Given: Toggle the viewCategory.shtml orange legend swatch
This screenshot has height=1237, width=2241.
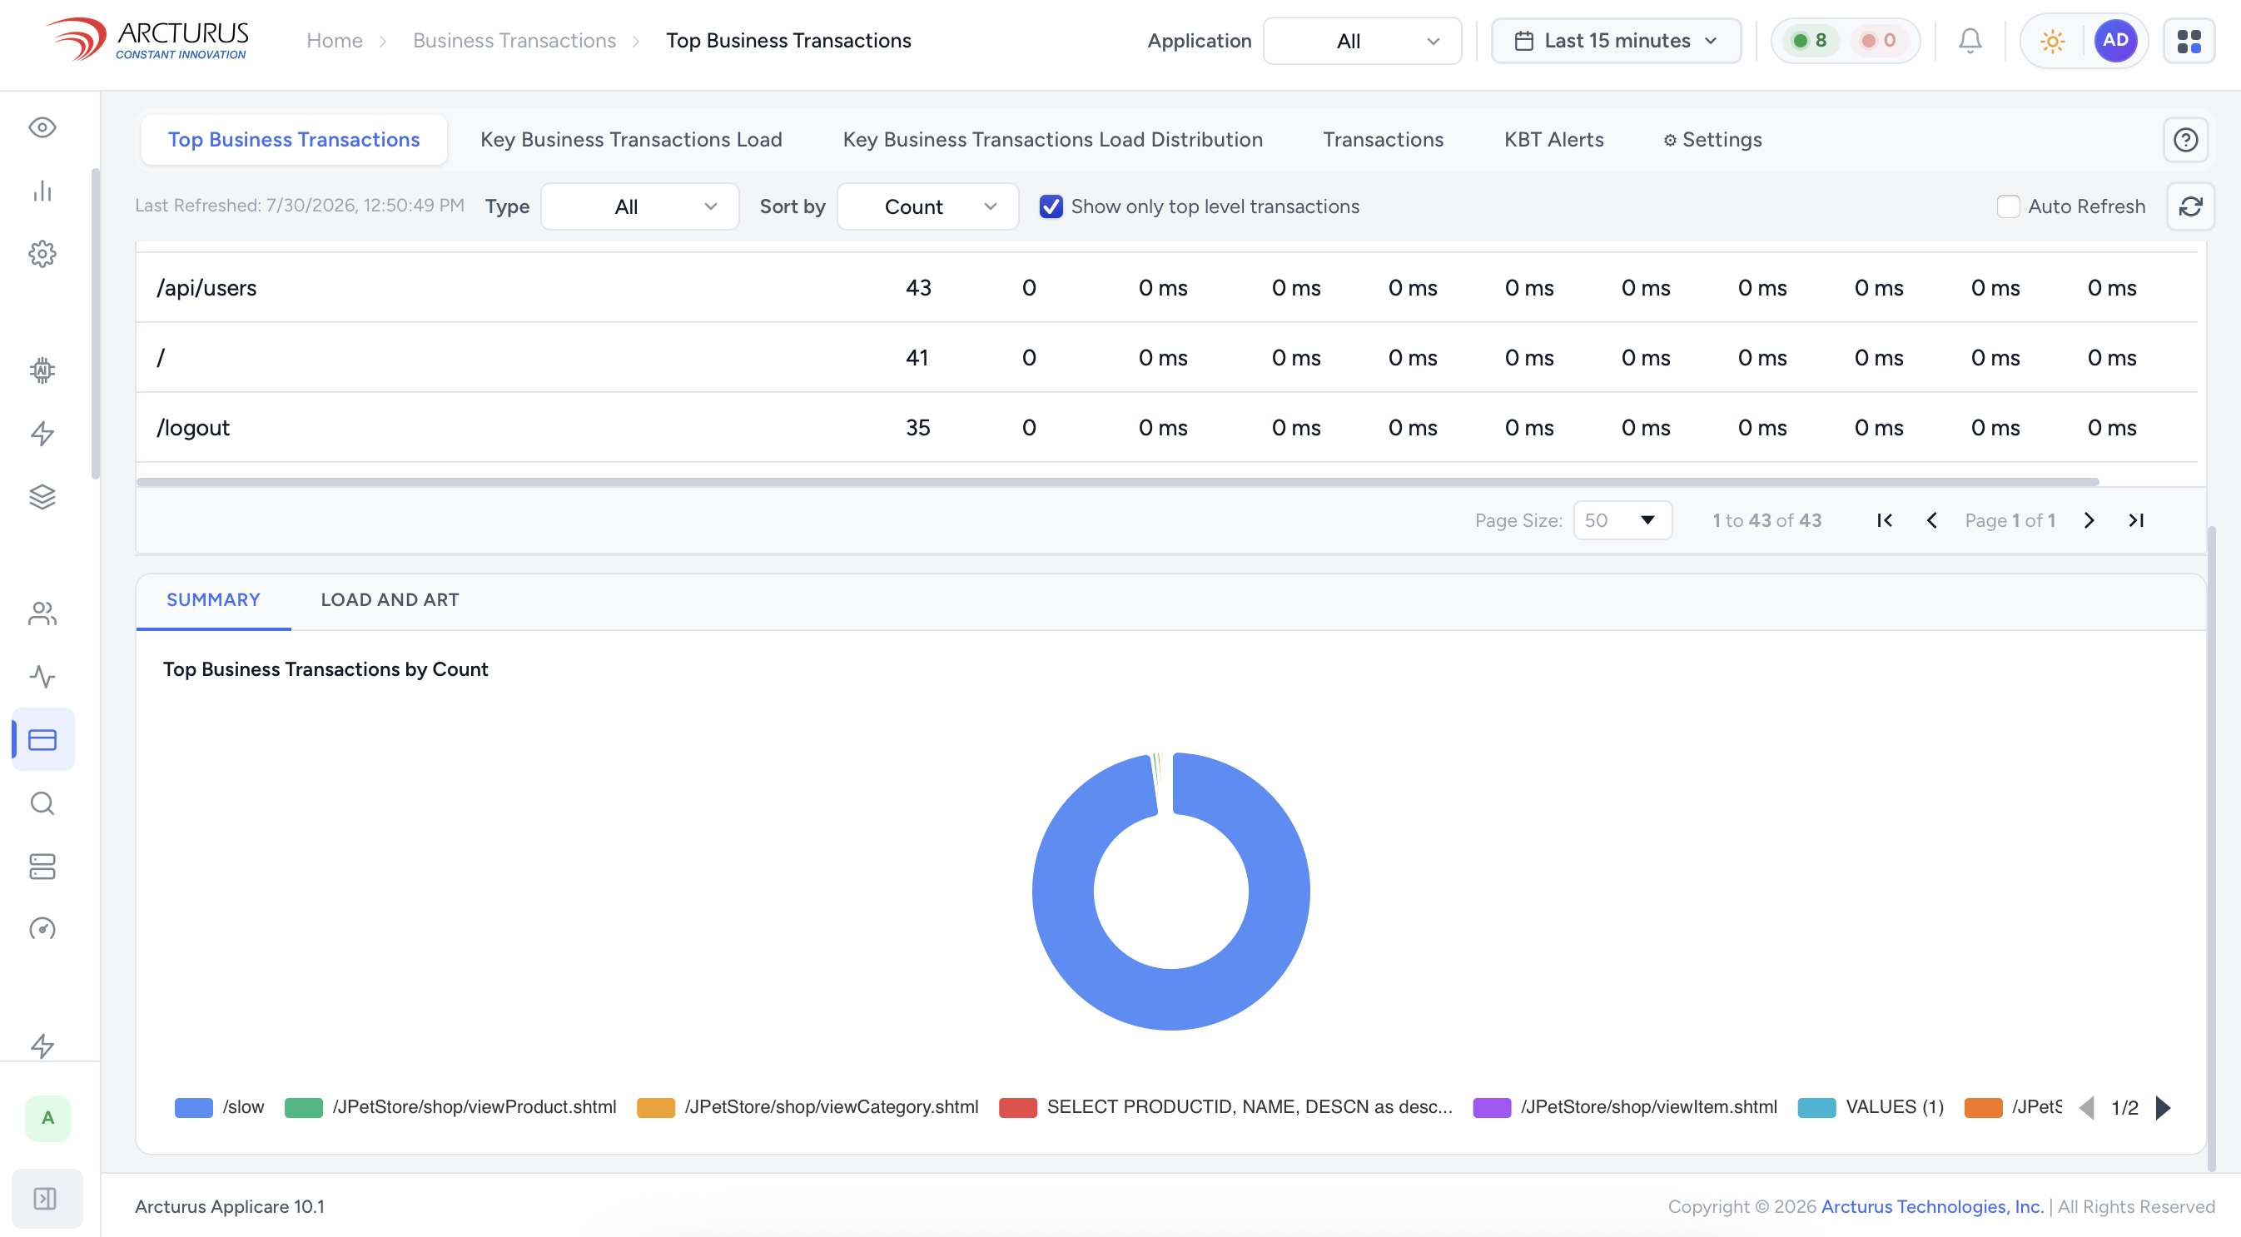Looking at the screenshot, I should [656, 1107].
